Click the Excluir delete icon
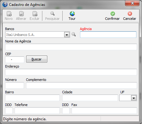142x124 pixels. (35, 14)
